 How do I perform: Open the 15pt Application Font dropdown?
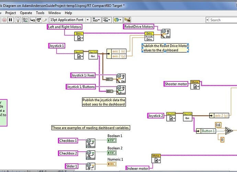pyautogui.click(x=70, y=20)
